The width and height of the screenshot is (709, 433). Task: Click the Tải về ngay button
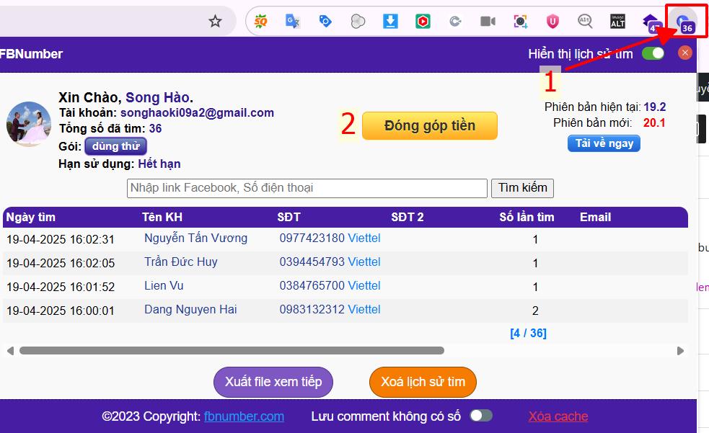pyautogui.click(x=604, y=143)
